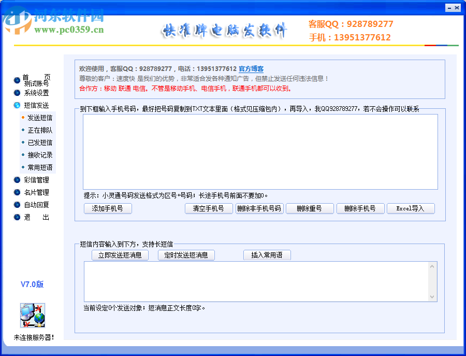Click 立即发送短消息 to send now
The width and height of the screenshot is (466, 356).
[x=120, y=255]
